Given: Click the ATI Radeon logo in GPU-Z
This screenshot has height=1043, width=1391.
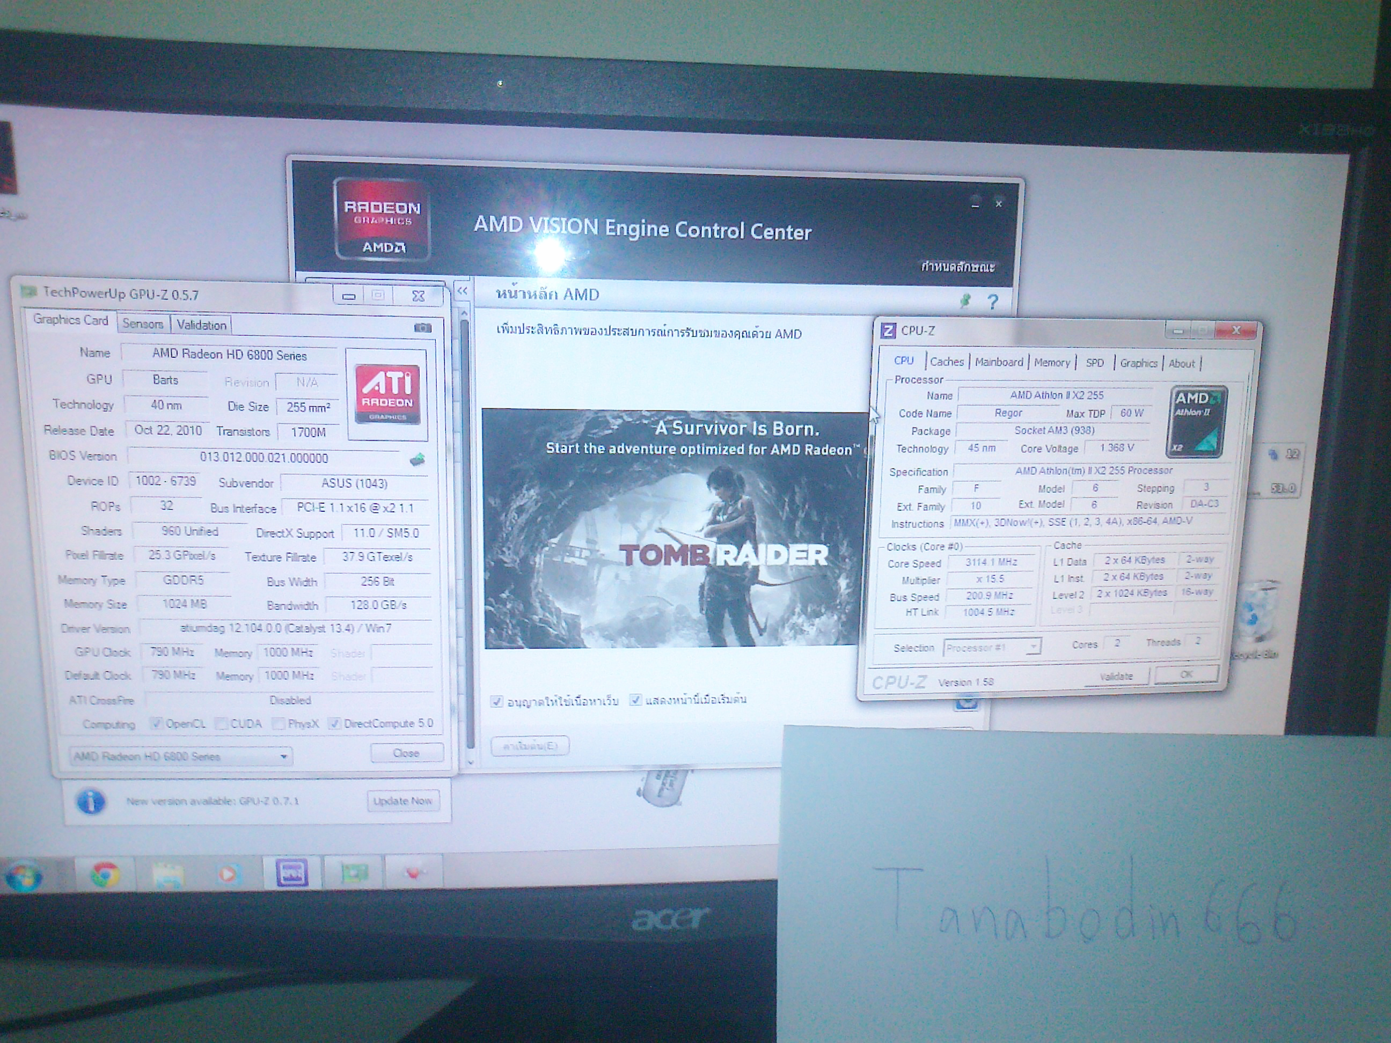Looking at the screenshot, I should pos(387,394).
